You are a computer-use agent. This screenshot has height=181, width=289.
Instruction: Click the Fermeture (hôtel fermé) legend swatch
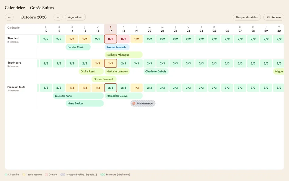102,175
